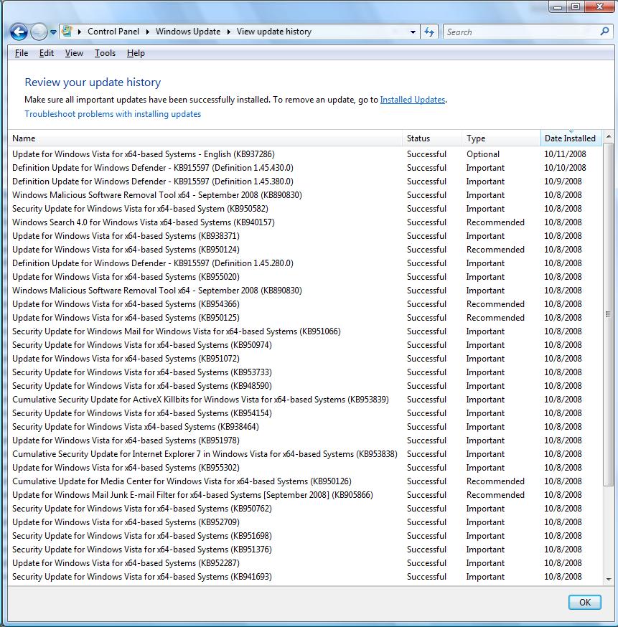This screenshot has height=627, width=618.
Task: Select Defender Definition 1.45.430.0 row
Action: point(305,168)
